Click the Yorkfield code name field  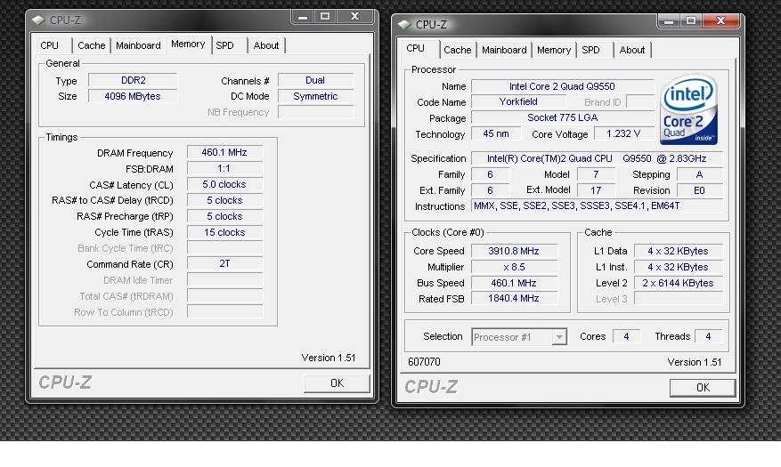[x=518, y=101]
